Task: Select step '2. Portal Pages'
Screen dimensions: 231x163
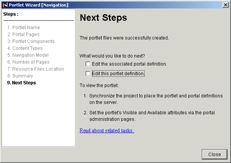Action: (x=23, y=35)
